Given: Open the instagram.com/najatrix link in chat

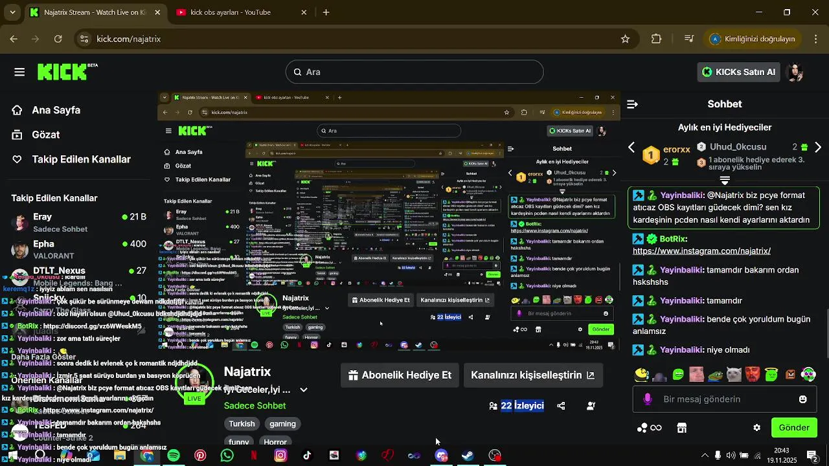Looking at the screenshot, I should point(701,251).
